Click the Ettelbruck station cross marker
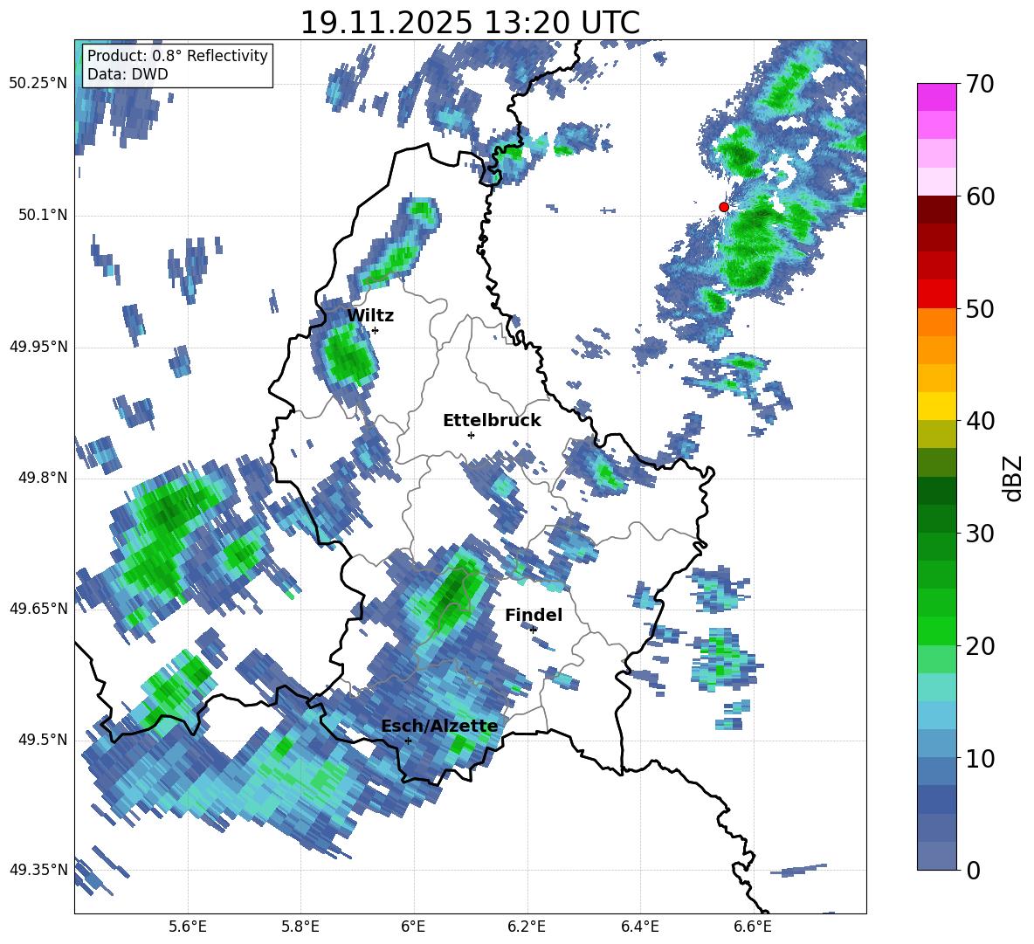The width and height of the screenshot is (1034, 944). click(x=471, y=435)
